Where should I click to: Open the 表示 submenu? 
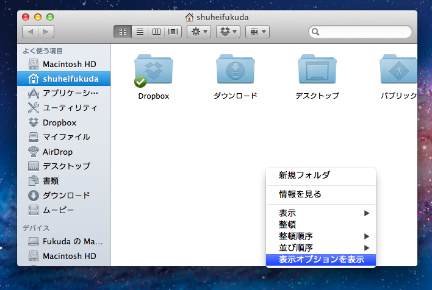[x=321, y=213]
